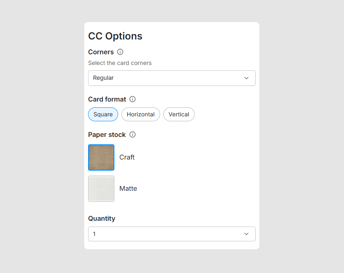Click the info icon beside Corners
Screen dimensions: 344x273
[x=120, y=52]
